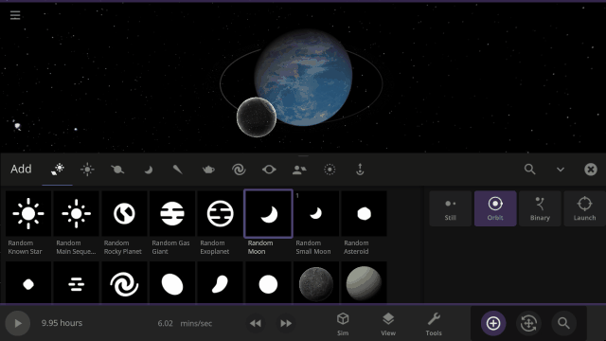The image size is (606, 341).
Task: Activate the camera orbit target tool
Action: 528,323
